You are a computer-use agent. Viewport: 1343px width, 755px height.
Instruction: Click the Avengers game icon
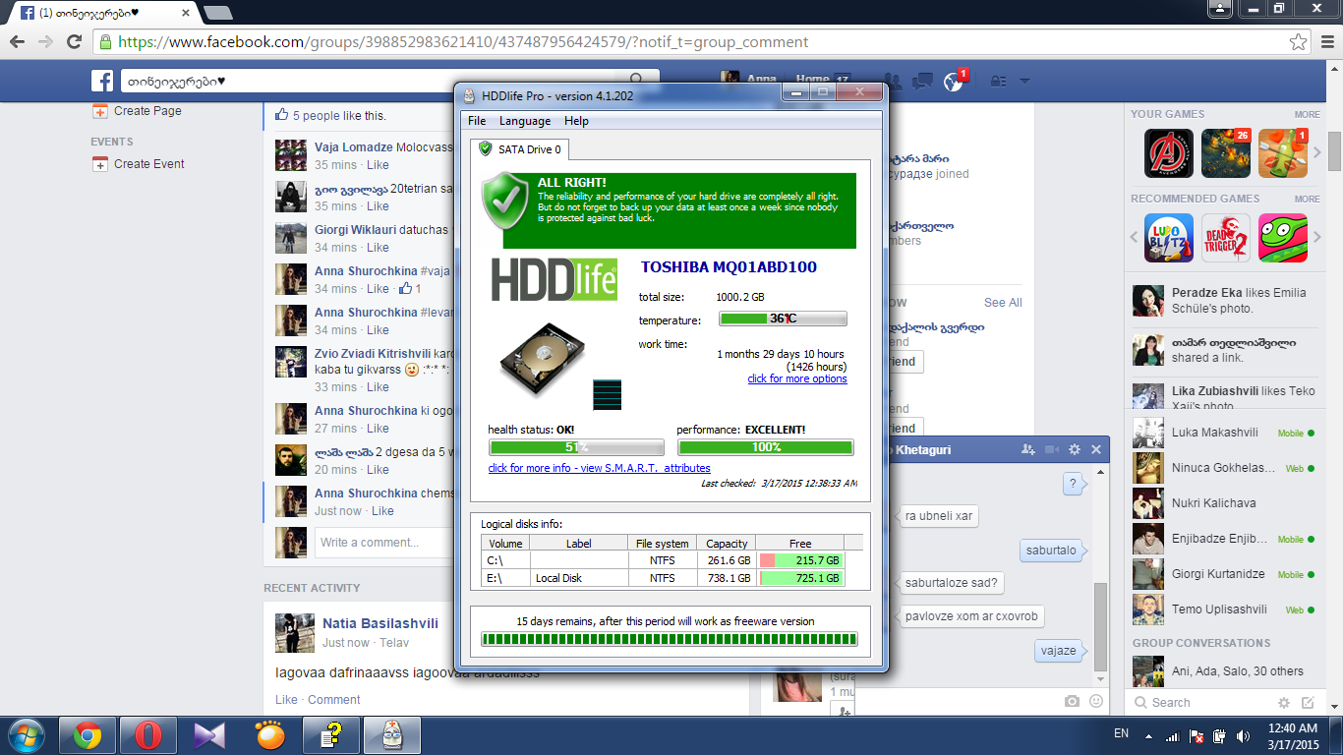click(x=1169, y=153)
